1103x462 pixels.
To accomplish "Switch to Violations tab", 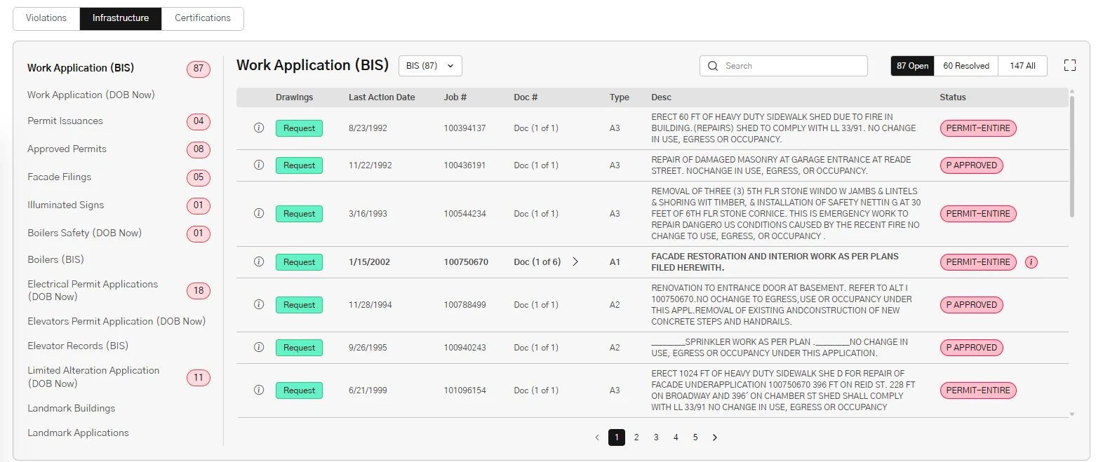I will point(46,18).
